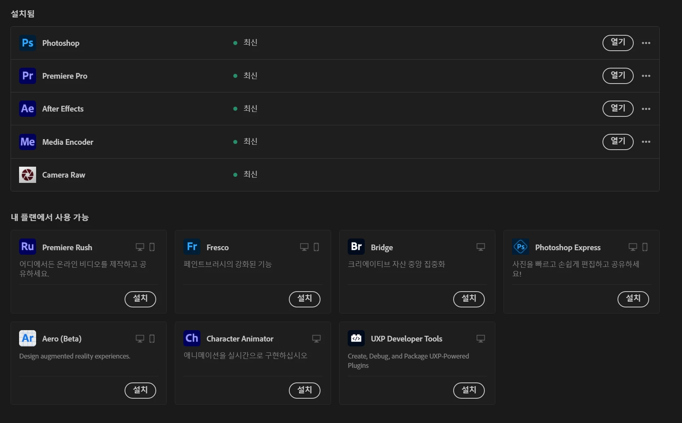Click desktop platform icon on Aero card

140,339
